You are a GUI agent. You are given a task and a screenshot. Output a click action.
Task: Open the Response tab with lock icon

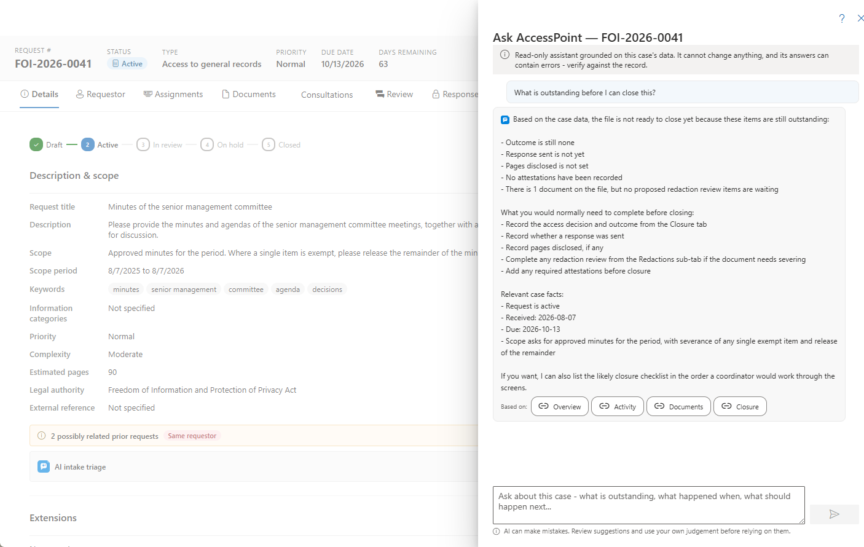point(455,95)
